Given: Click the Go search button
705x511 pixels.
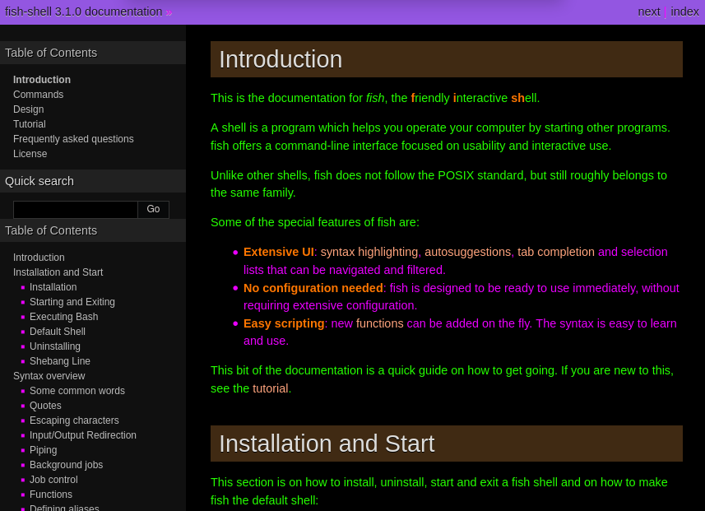Looking at the screenshot, I should tap(153, 210).
